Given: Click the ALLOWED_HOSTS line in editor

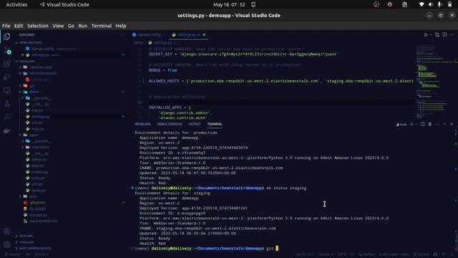Looking at the screenshot, I should coord(281,81).
